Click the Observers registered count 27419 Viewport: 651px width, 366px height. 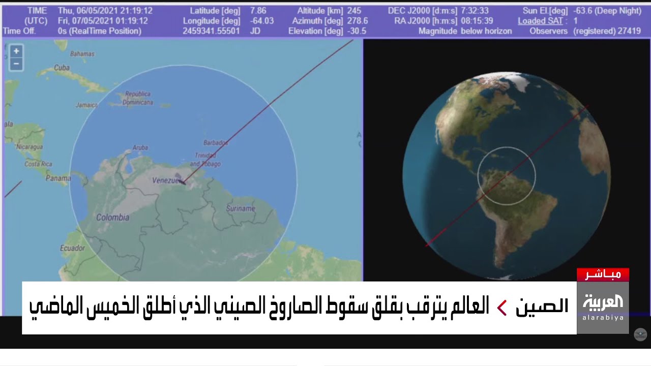tap(607, 31)
